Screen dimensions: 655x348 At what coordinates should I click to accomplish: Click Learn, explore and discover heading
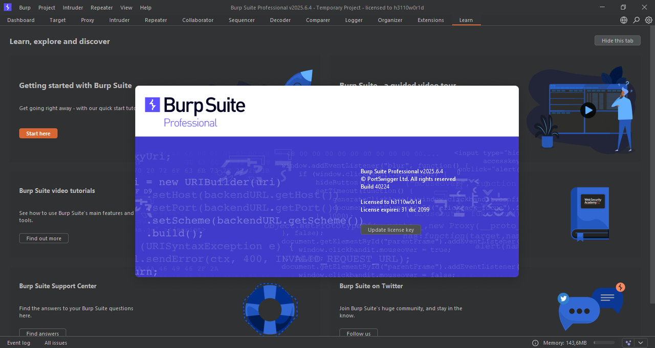click(x=59, y=41)
